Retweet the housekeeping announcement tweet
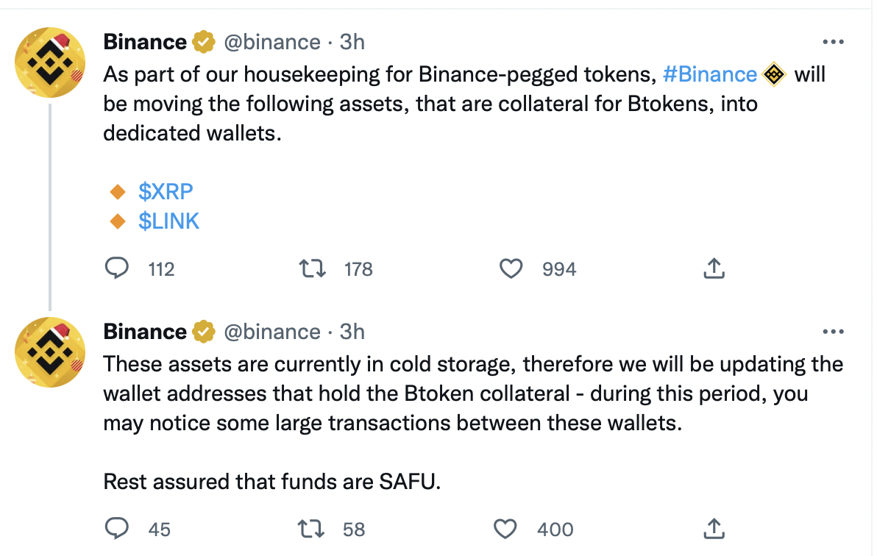This screenshot has height=556, width=877. 312,268
